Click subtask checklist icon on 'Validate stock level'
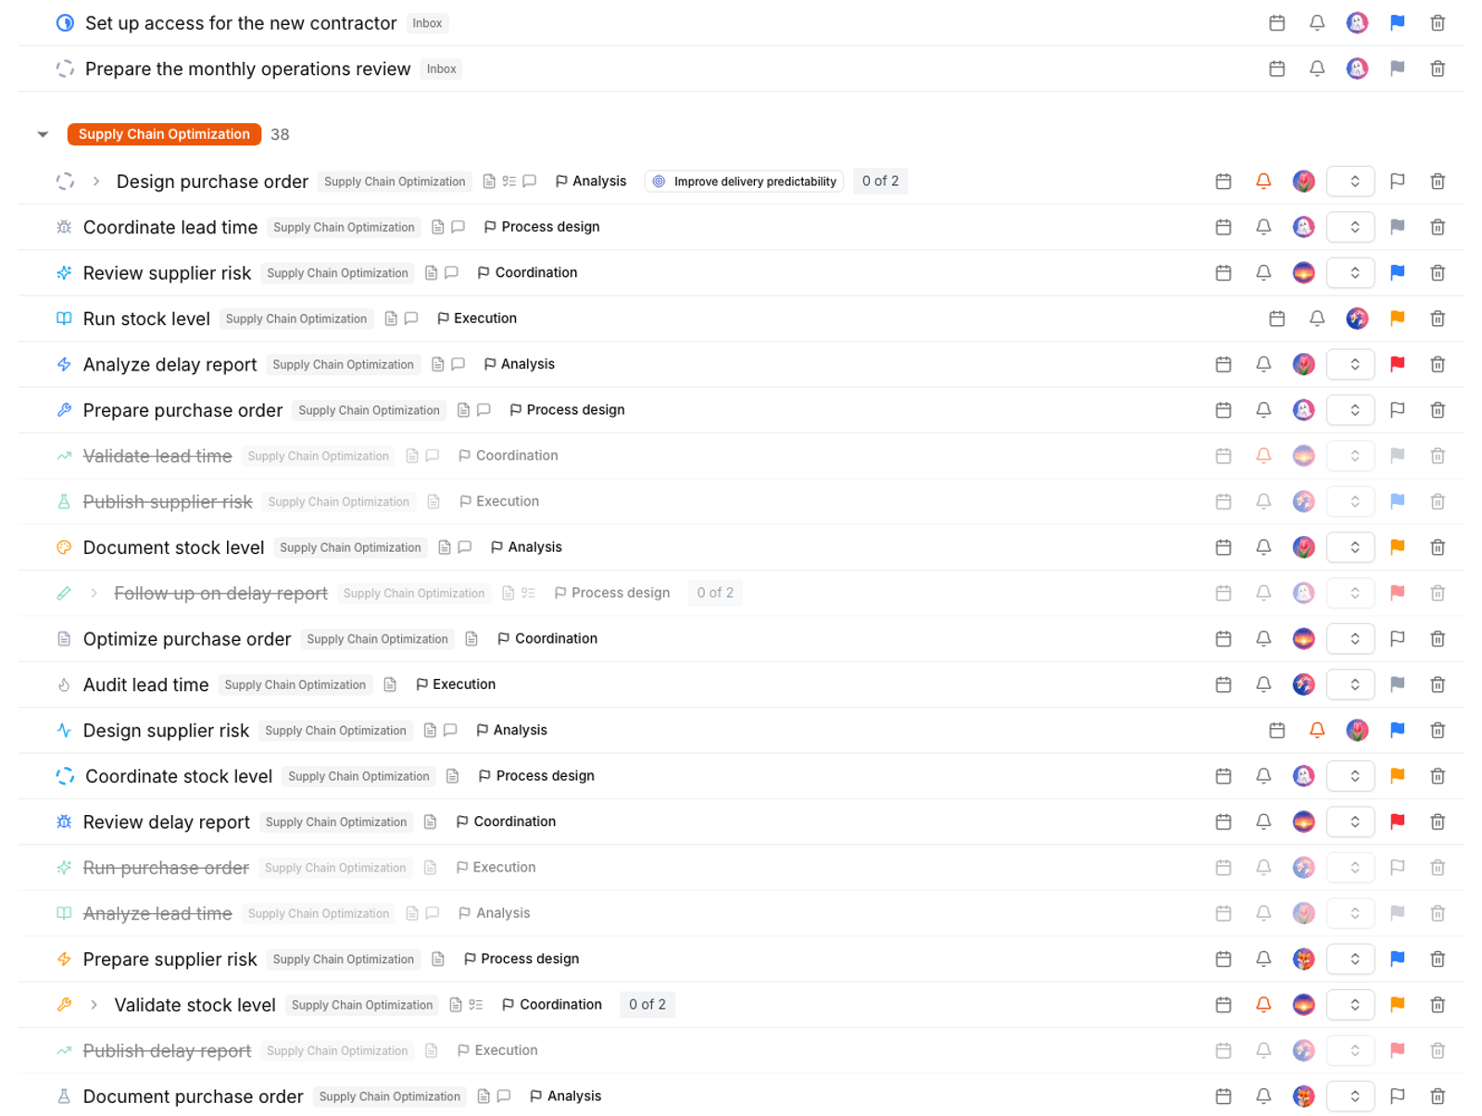 [x=476, y=1005]
